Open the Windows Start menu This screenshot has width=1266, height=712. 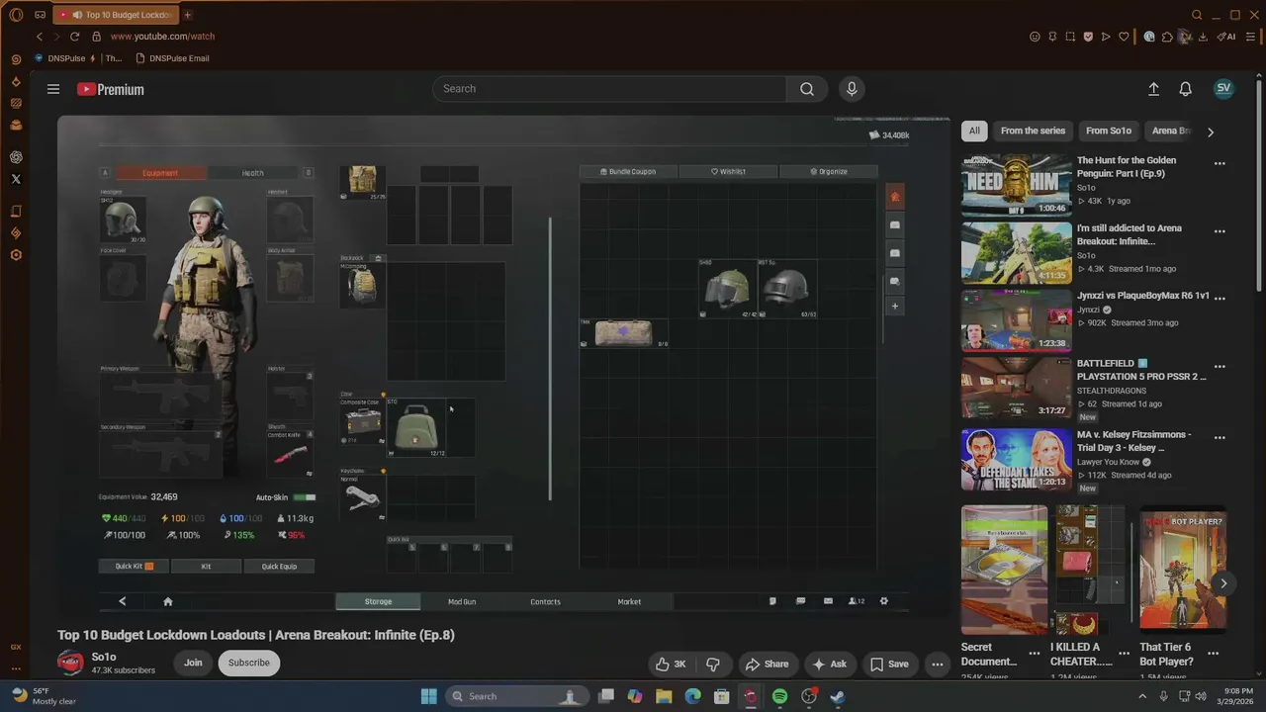tap(428, 696)
